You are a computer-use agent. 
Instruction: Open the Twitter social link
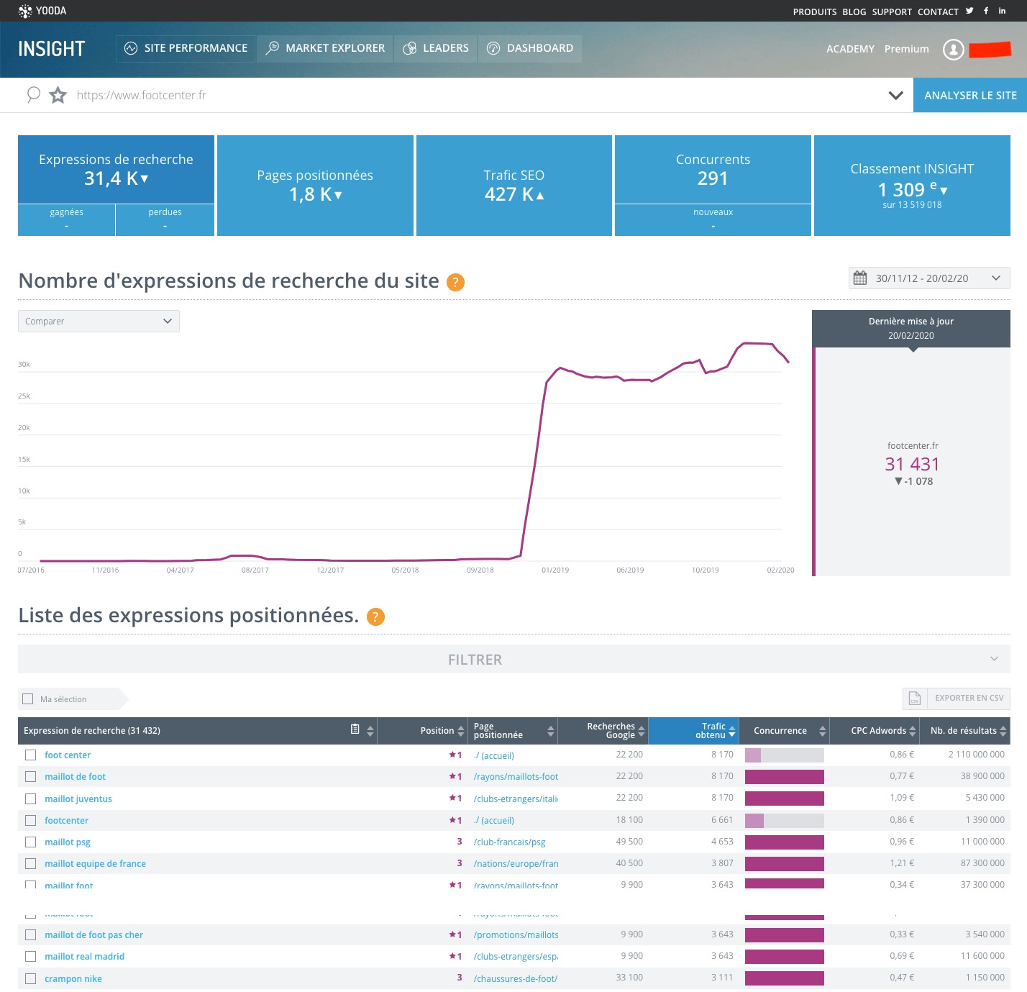point(969,11)
